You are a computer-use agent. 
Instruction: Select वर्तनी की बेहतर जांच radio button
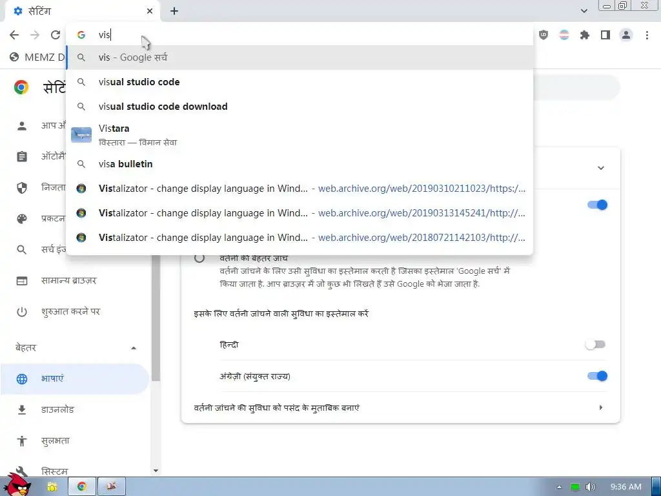click(199, 258)
